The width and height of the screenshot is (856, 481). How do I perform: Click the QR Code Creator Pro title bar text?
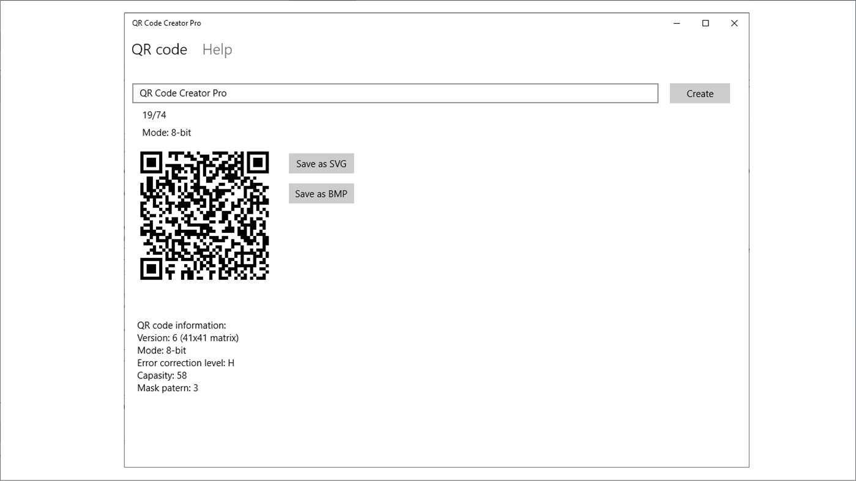click(x=166, y=23)
